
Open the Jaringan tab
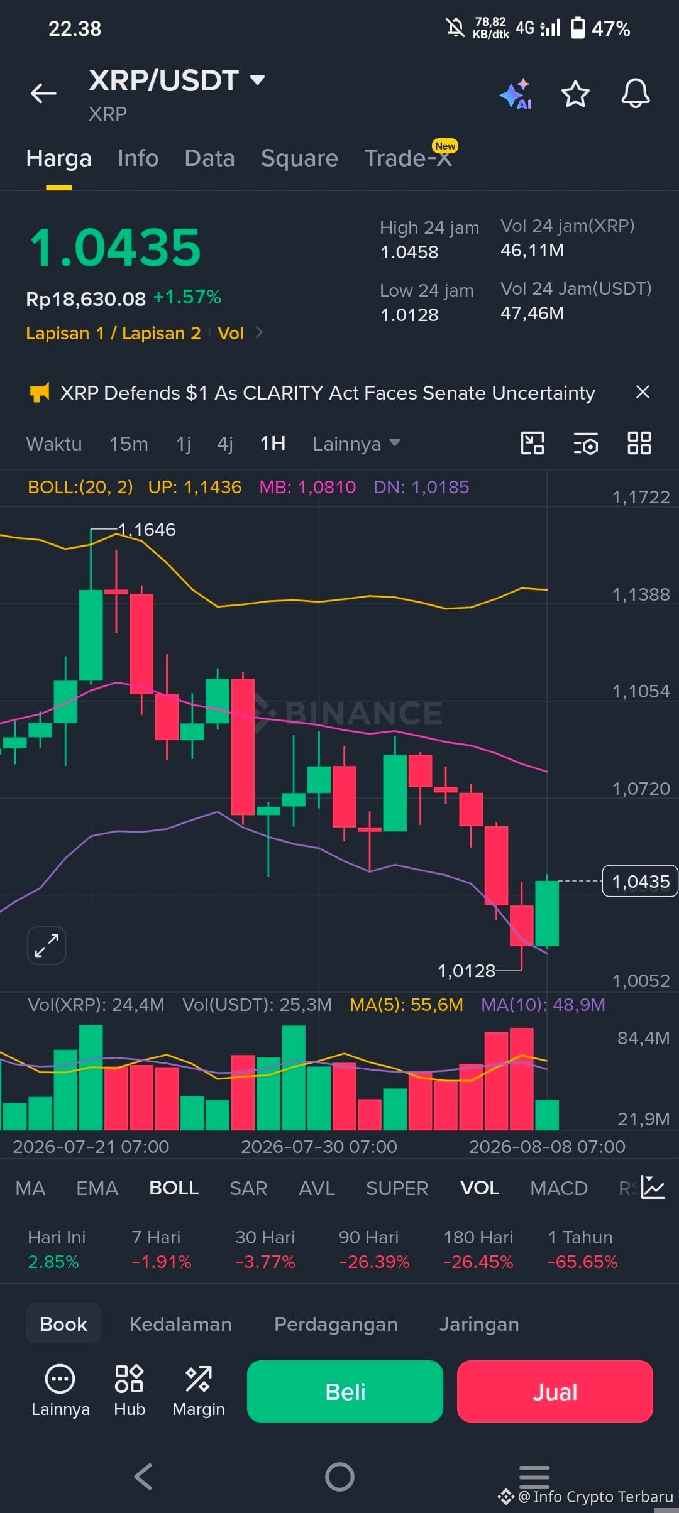pyautogui.click(x=479, y=1324)
